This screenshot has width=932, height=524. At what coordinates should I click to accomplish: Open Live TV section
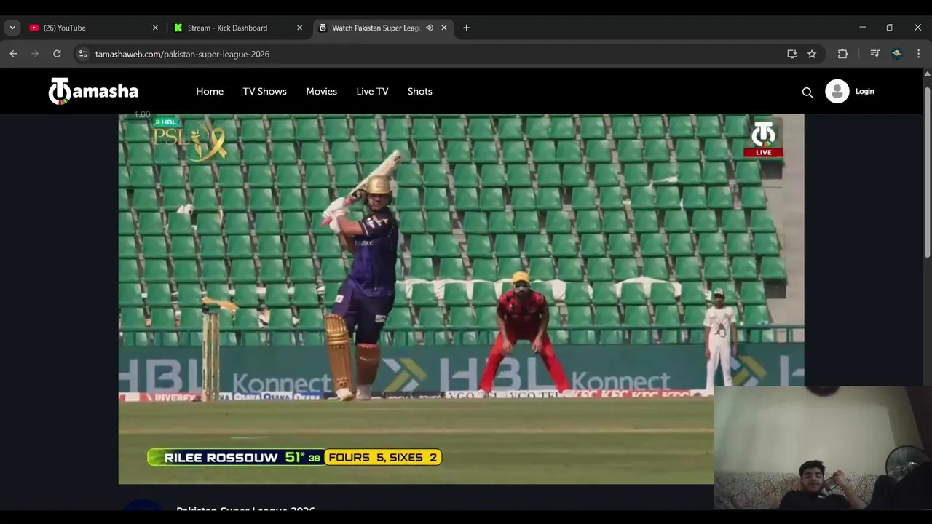coord(372,92)
